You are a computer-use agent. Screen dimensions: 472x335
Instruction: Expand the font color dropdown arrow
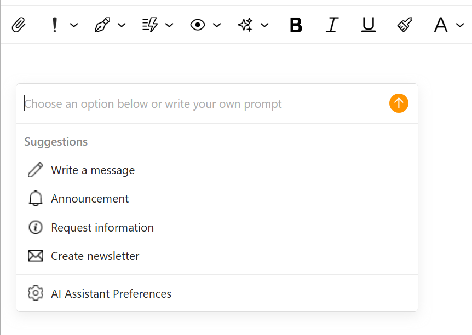pos(460,25)
